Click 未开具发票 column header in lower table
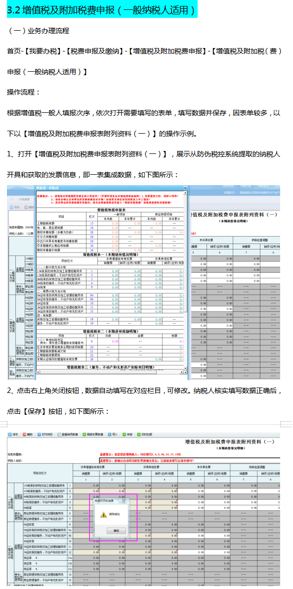The width and height of the screenshot is (293, 589). coord(204,466)
